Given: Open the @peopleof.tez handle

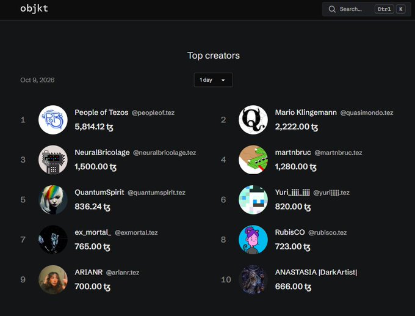Looking at the screenshot, I should (x=153, y=112).
